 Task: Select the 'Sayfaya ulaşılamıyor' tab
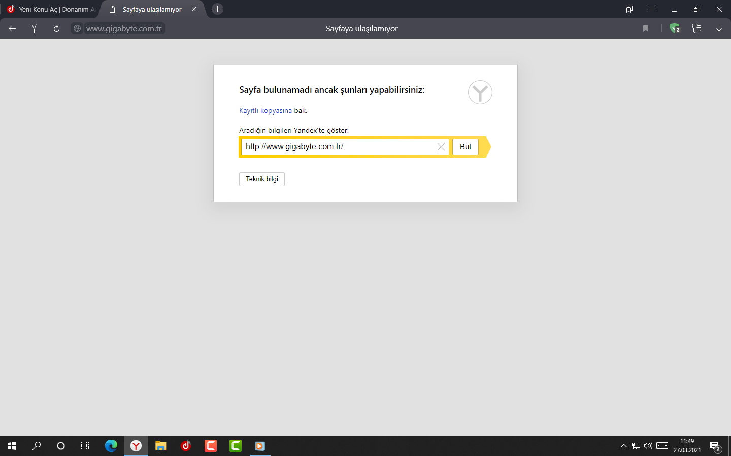pos(152,9)
